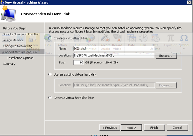Click the Name field containing DC1.vhd

114,49
